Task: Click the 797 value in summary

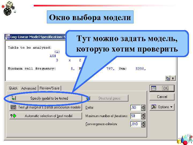Action: click(x=110, y=68)
